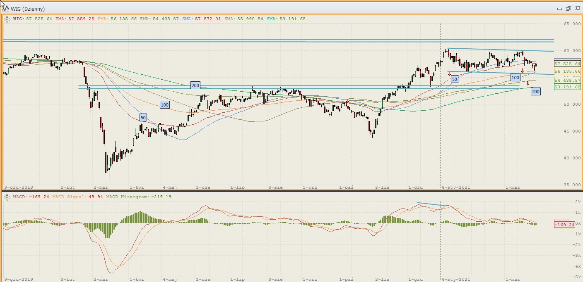This screenshot has height=282, width=583.
Task: Select the red down arrow above the right-side 100 label
Action: 522,71
